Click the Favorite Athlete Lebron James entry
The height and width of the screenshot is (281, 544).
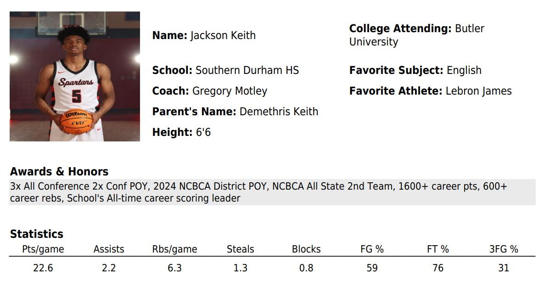tap(431, 91)
